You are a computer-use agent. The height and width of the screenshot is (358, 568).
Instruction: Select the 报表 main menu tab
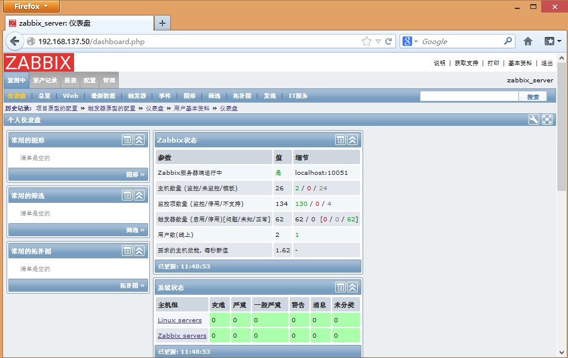coord(70,80)
